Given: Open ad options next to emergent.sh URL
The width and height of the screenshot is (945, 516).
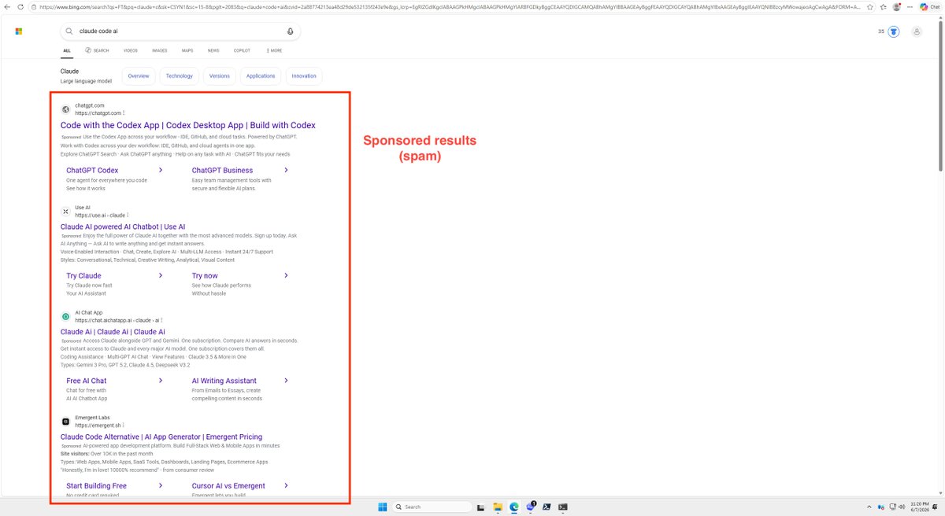Looking at the screenshot, I should coord(124,425).
